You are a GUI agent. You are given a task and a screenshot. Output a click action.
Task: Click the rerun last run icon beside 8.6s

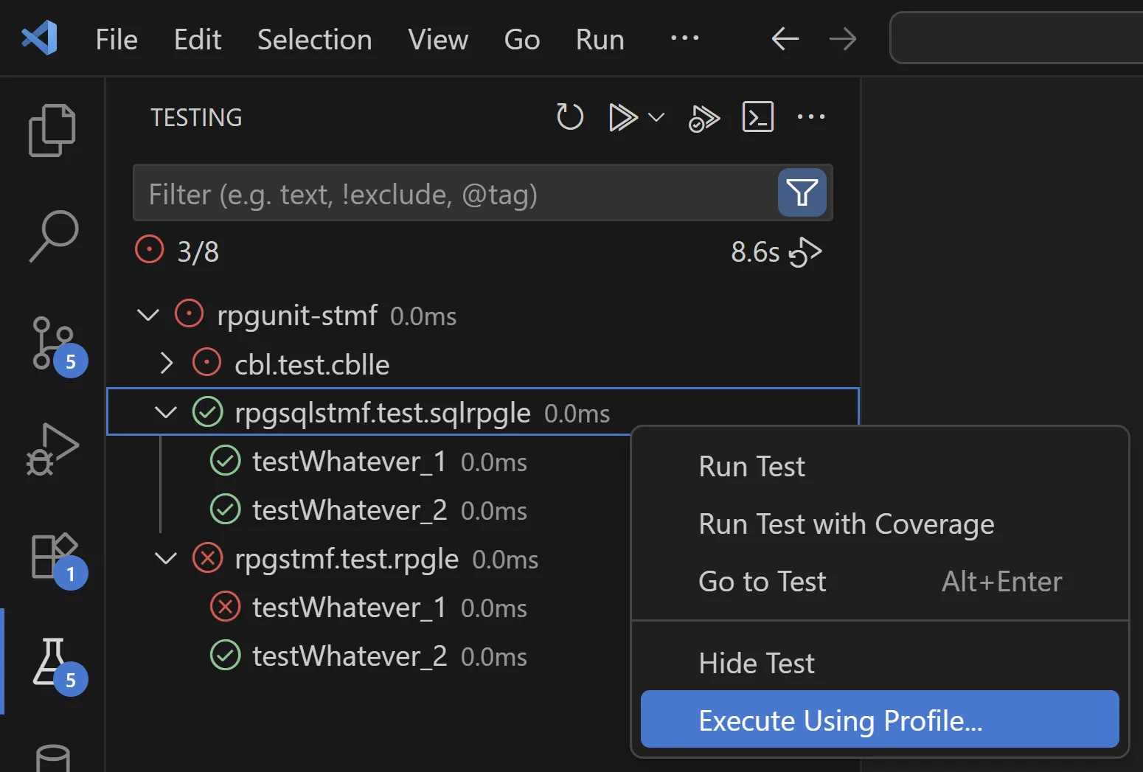point(805,252)
